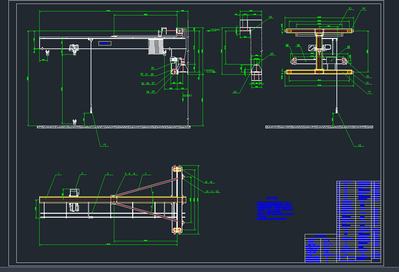Image resolution: width=399 pixels, height=272 pixels.
Task: Select the parts list table at bottom right
Action: pos(358,221)
